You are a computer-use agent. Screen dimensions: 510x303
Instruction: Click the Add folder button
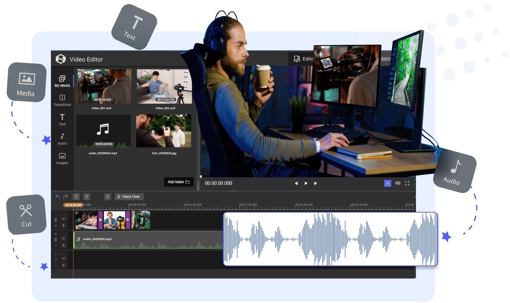(x=179, y=182)
